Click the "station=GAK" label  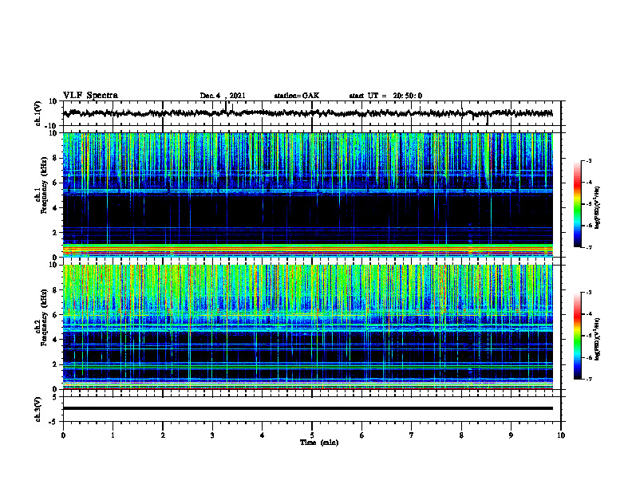click(x=297, y=96)
